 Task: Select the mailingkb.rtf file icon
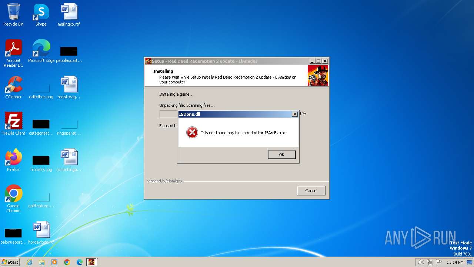pos(69,15)
